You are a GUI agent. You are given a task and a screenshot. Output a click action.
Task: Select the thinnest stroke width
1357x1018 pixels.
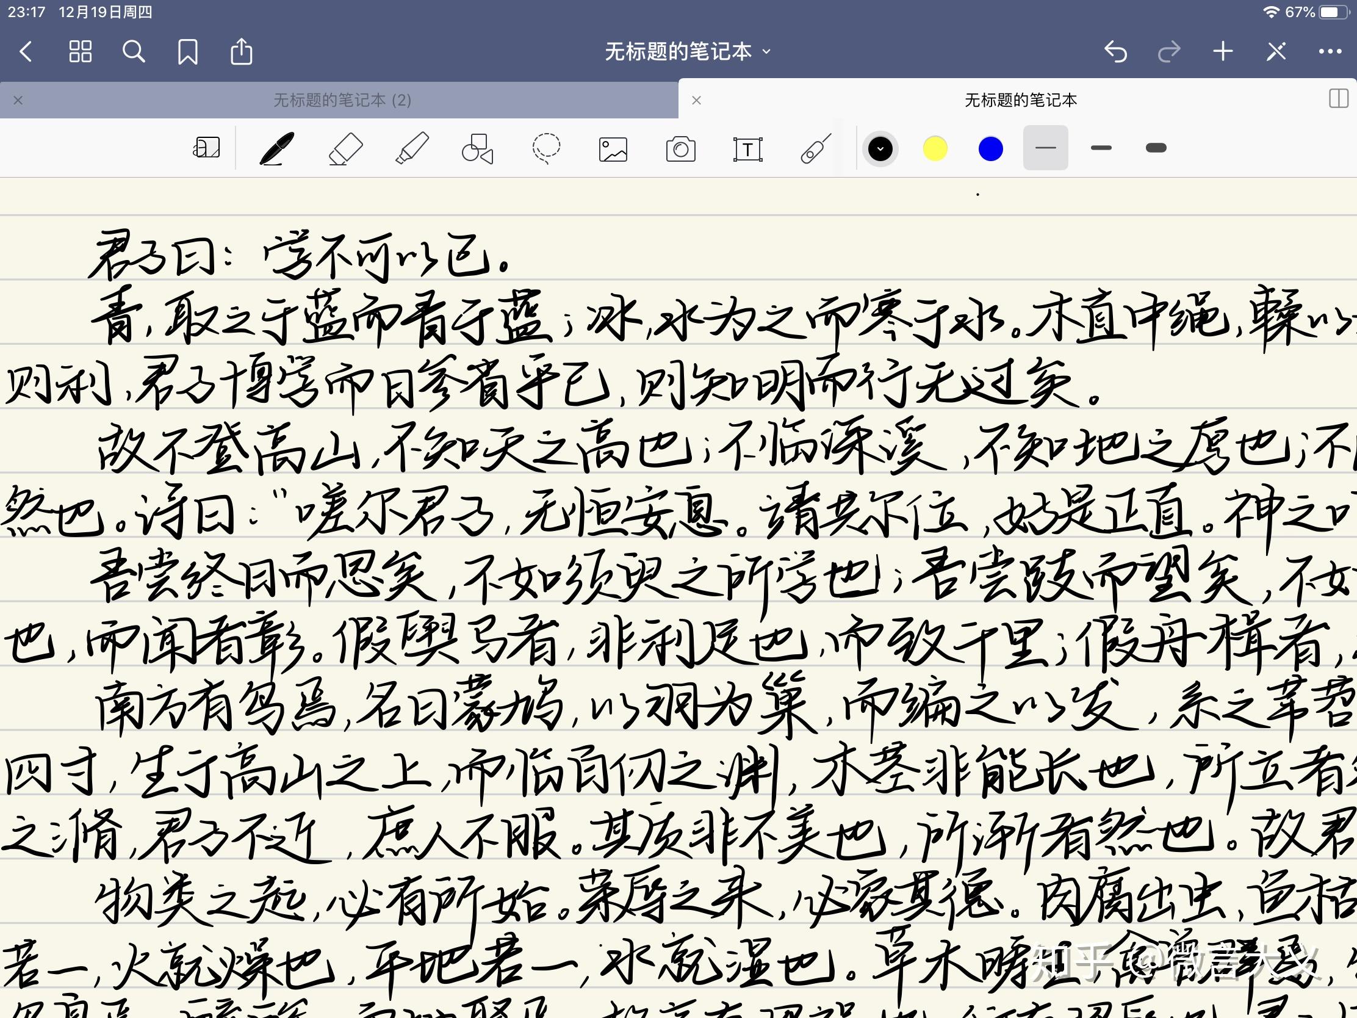[1045, 148]
